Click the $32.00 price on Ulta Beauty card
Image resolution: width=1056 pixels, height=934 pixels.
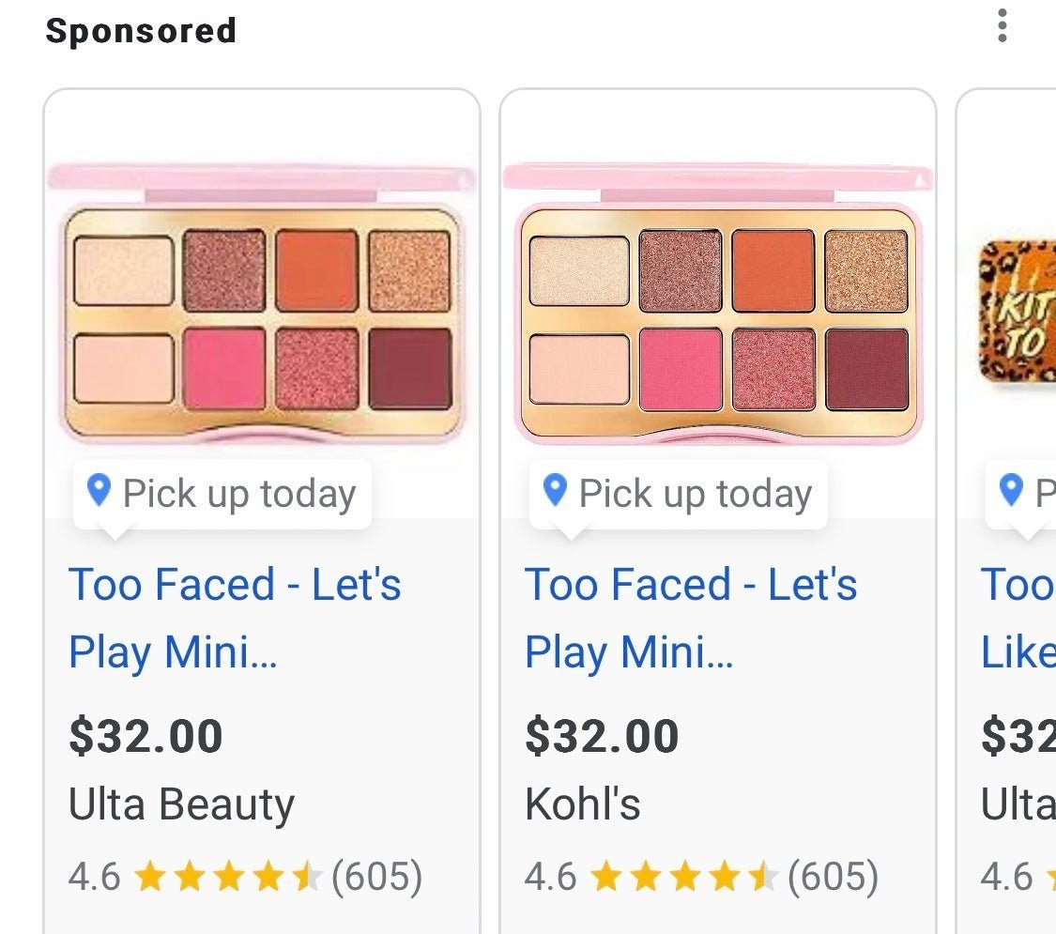(145, 736)
